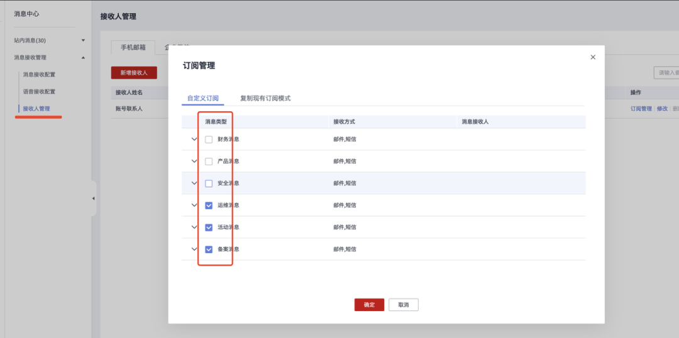The width and height of the screenshot is (679, 338).
Task: Open 消息接收配置 in sidebar
Action: (39, 74)
